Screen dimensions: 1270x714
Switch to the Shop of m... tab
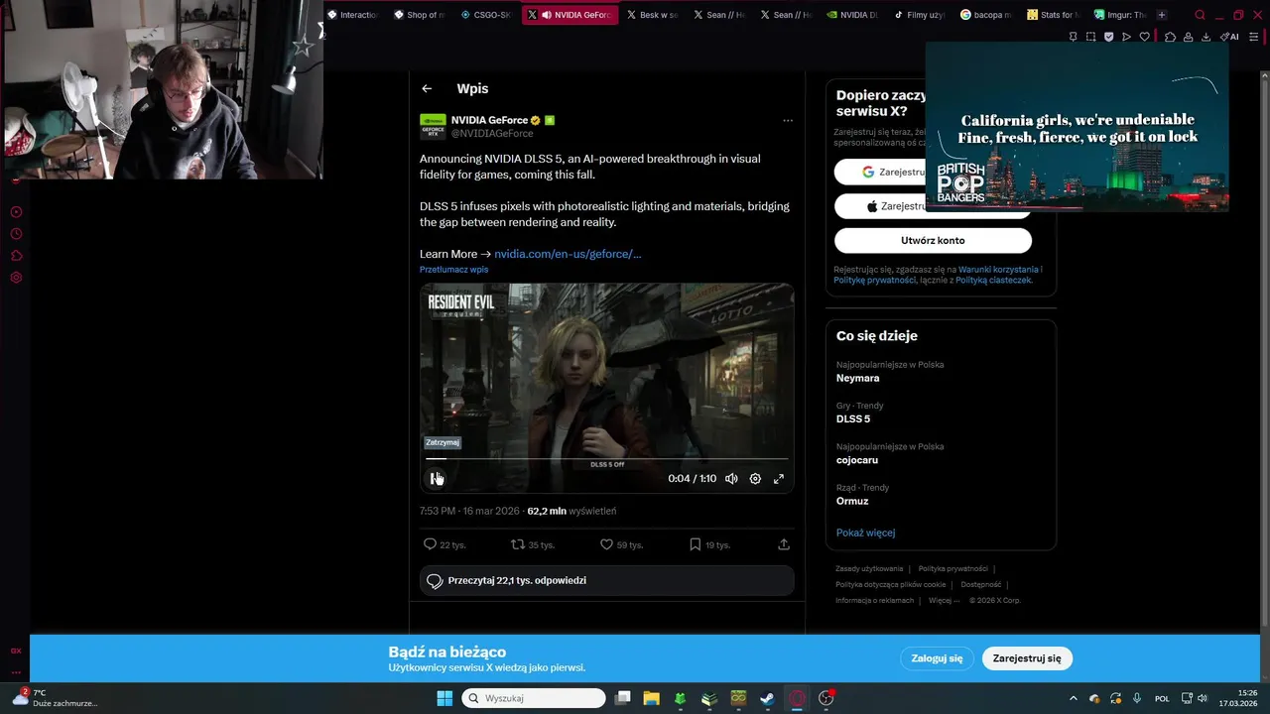(419, 15)
